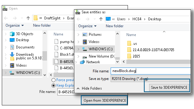Click Save to 3DEXPERIENCE button
This screenshot has height=109, width=194.
coord(169,88)
